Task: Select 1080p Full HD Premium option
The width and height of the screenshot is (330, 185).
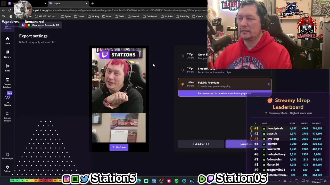Action: [x=225, y=84]
